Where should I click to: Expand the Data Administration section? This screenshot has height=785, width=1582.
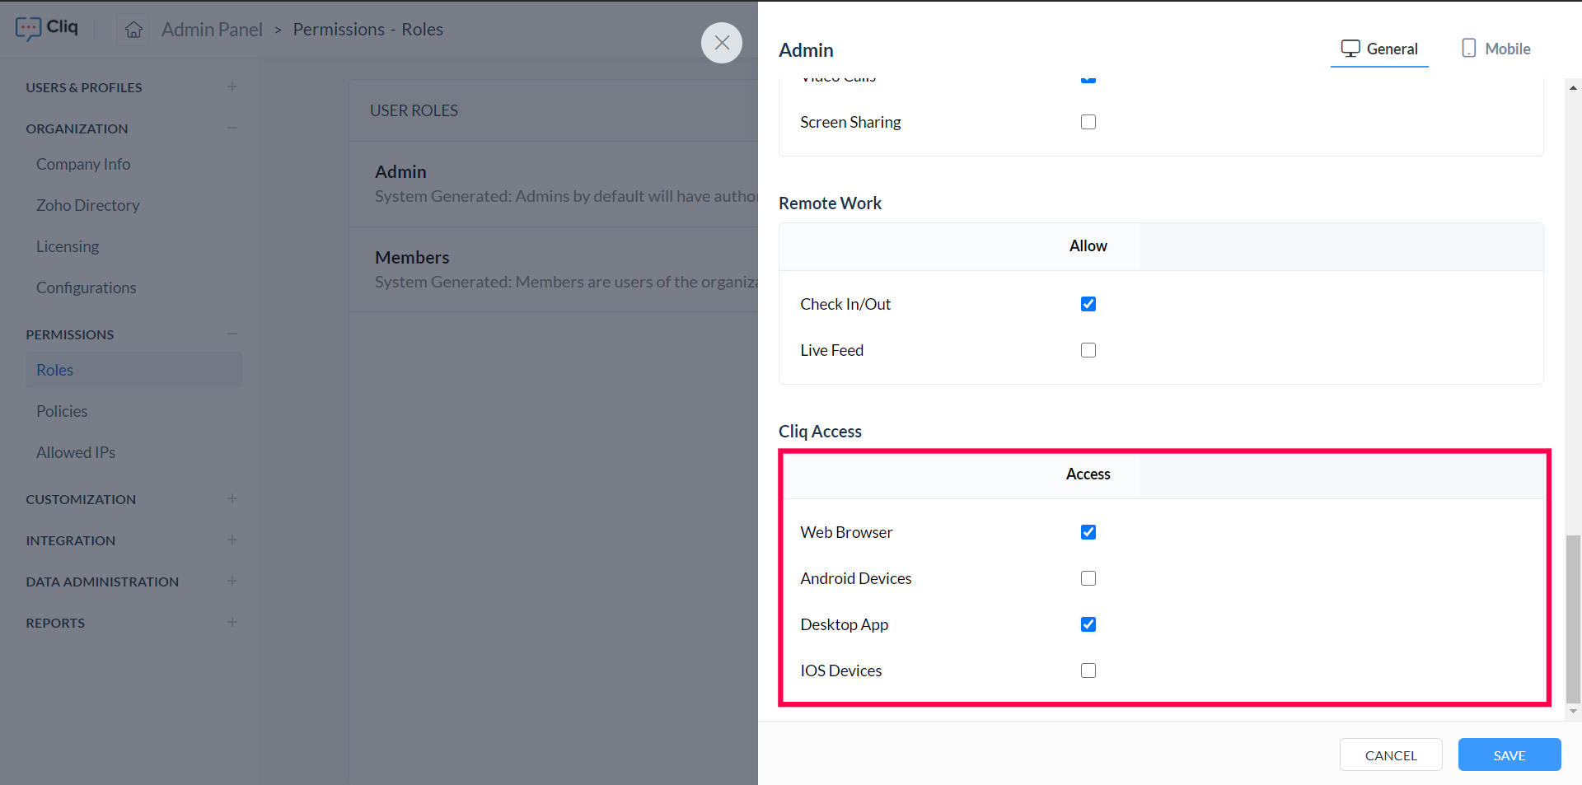(x=232, y=581)
